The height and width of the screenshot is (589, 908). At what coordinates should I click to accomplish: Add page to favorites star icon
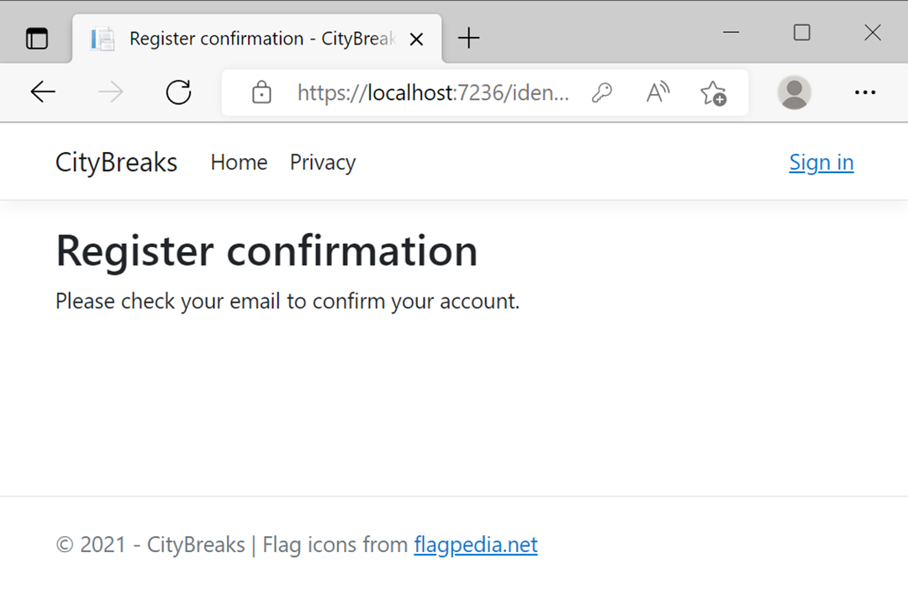pos(713,92)
